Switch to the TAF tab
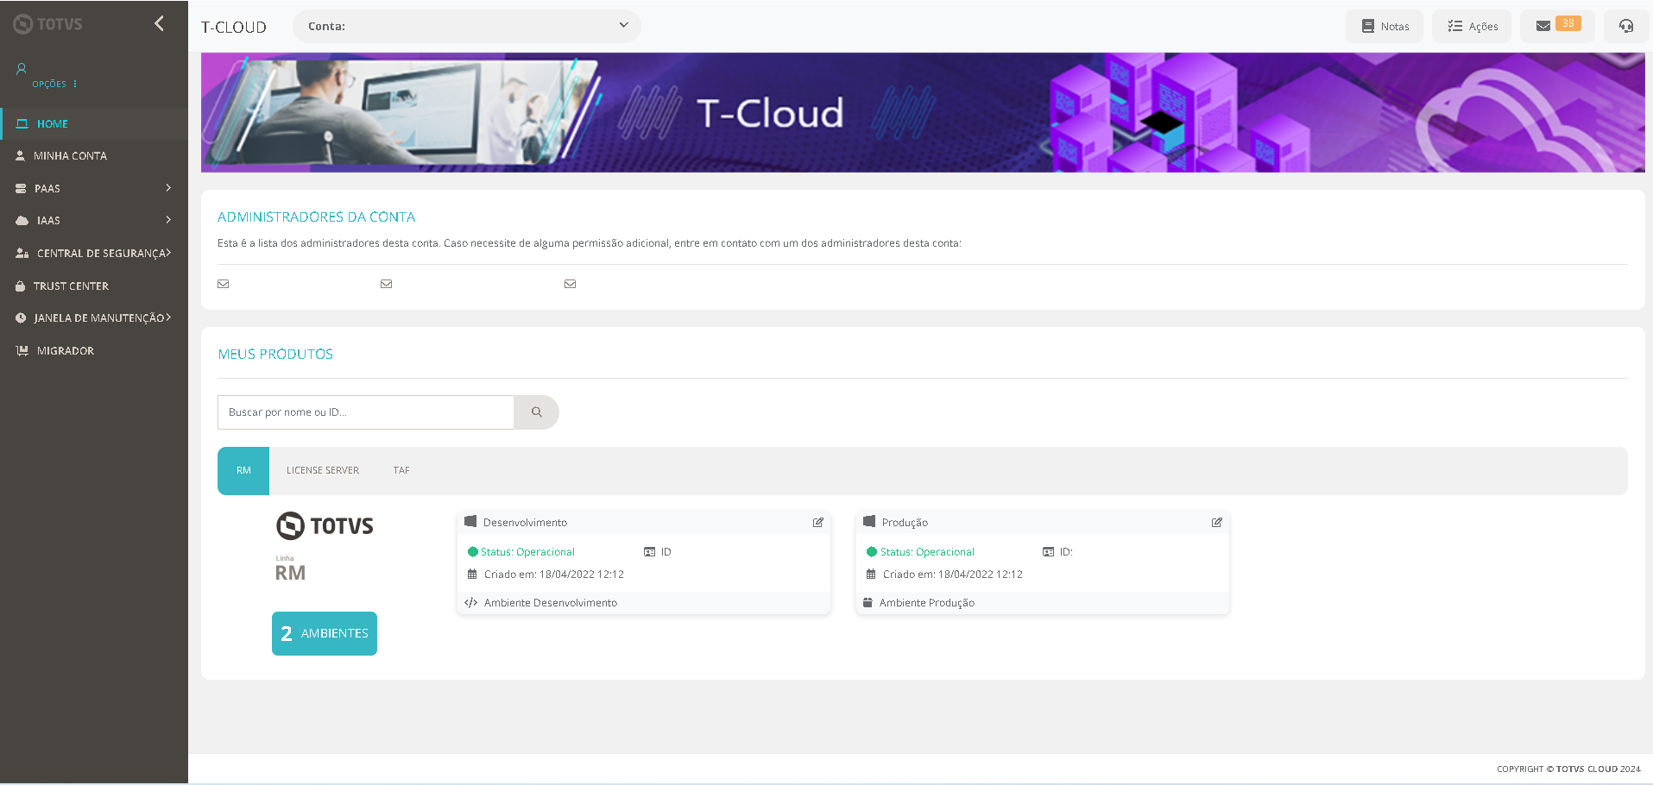The image size is (1653, 785). pos(401,471)
